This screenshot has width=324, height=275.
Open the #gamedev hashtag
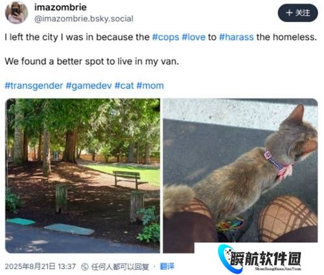click(x=89, y=86)
